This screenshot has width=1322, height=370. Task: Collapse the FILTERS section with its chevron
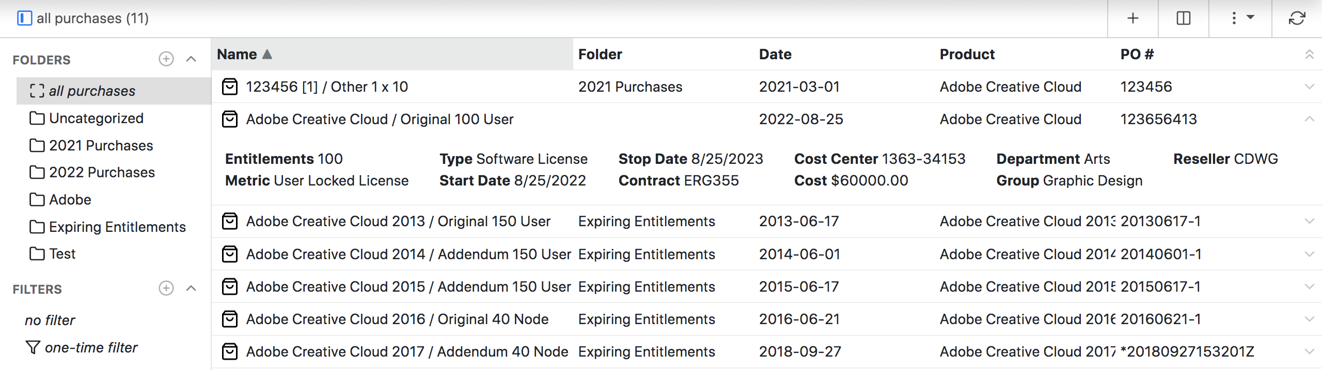point(191,288)
